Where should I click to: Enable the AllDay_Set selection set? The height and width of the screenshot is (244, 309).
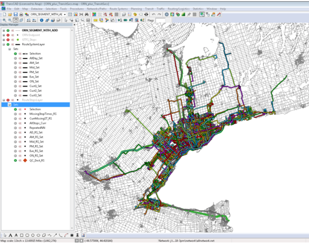pos(15,58)
